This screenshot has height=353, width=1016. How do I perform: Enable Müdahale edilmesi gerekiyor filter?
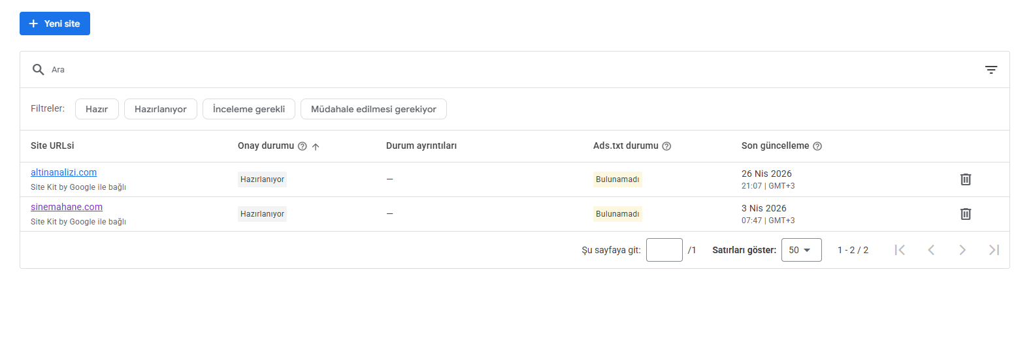374,109
